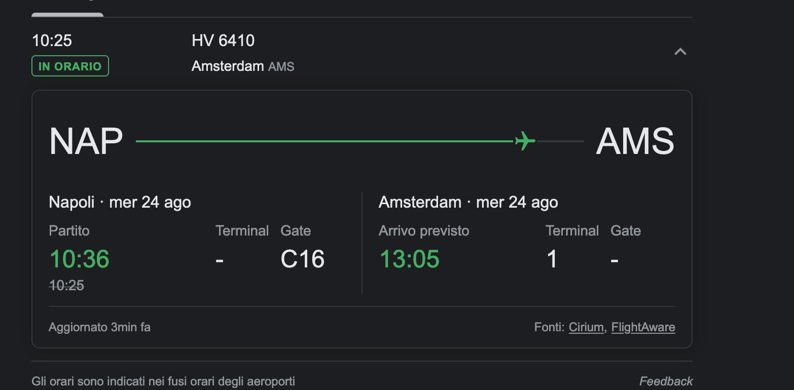
Task: Click the large AMS airport code
Action: [x=635, y=141]
